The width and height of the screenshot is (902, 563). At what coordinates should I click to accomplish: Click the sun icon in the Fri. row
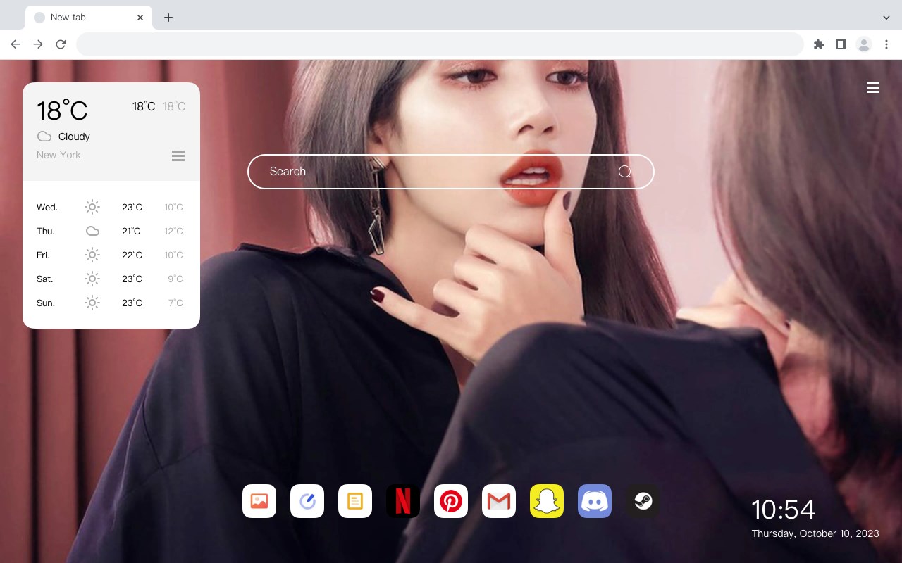point(92,255)
